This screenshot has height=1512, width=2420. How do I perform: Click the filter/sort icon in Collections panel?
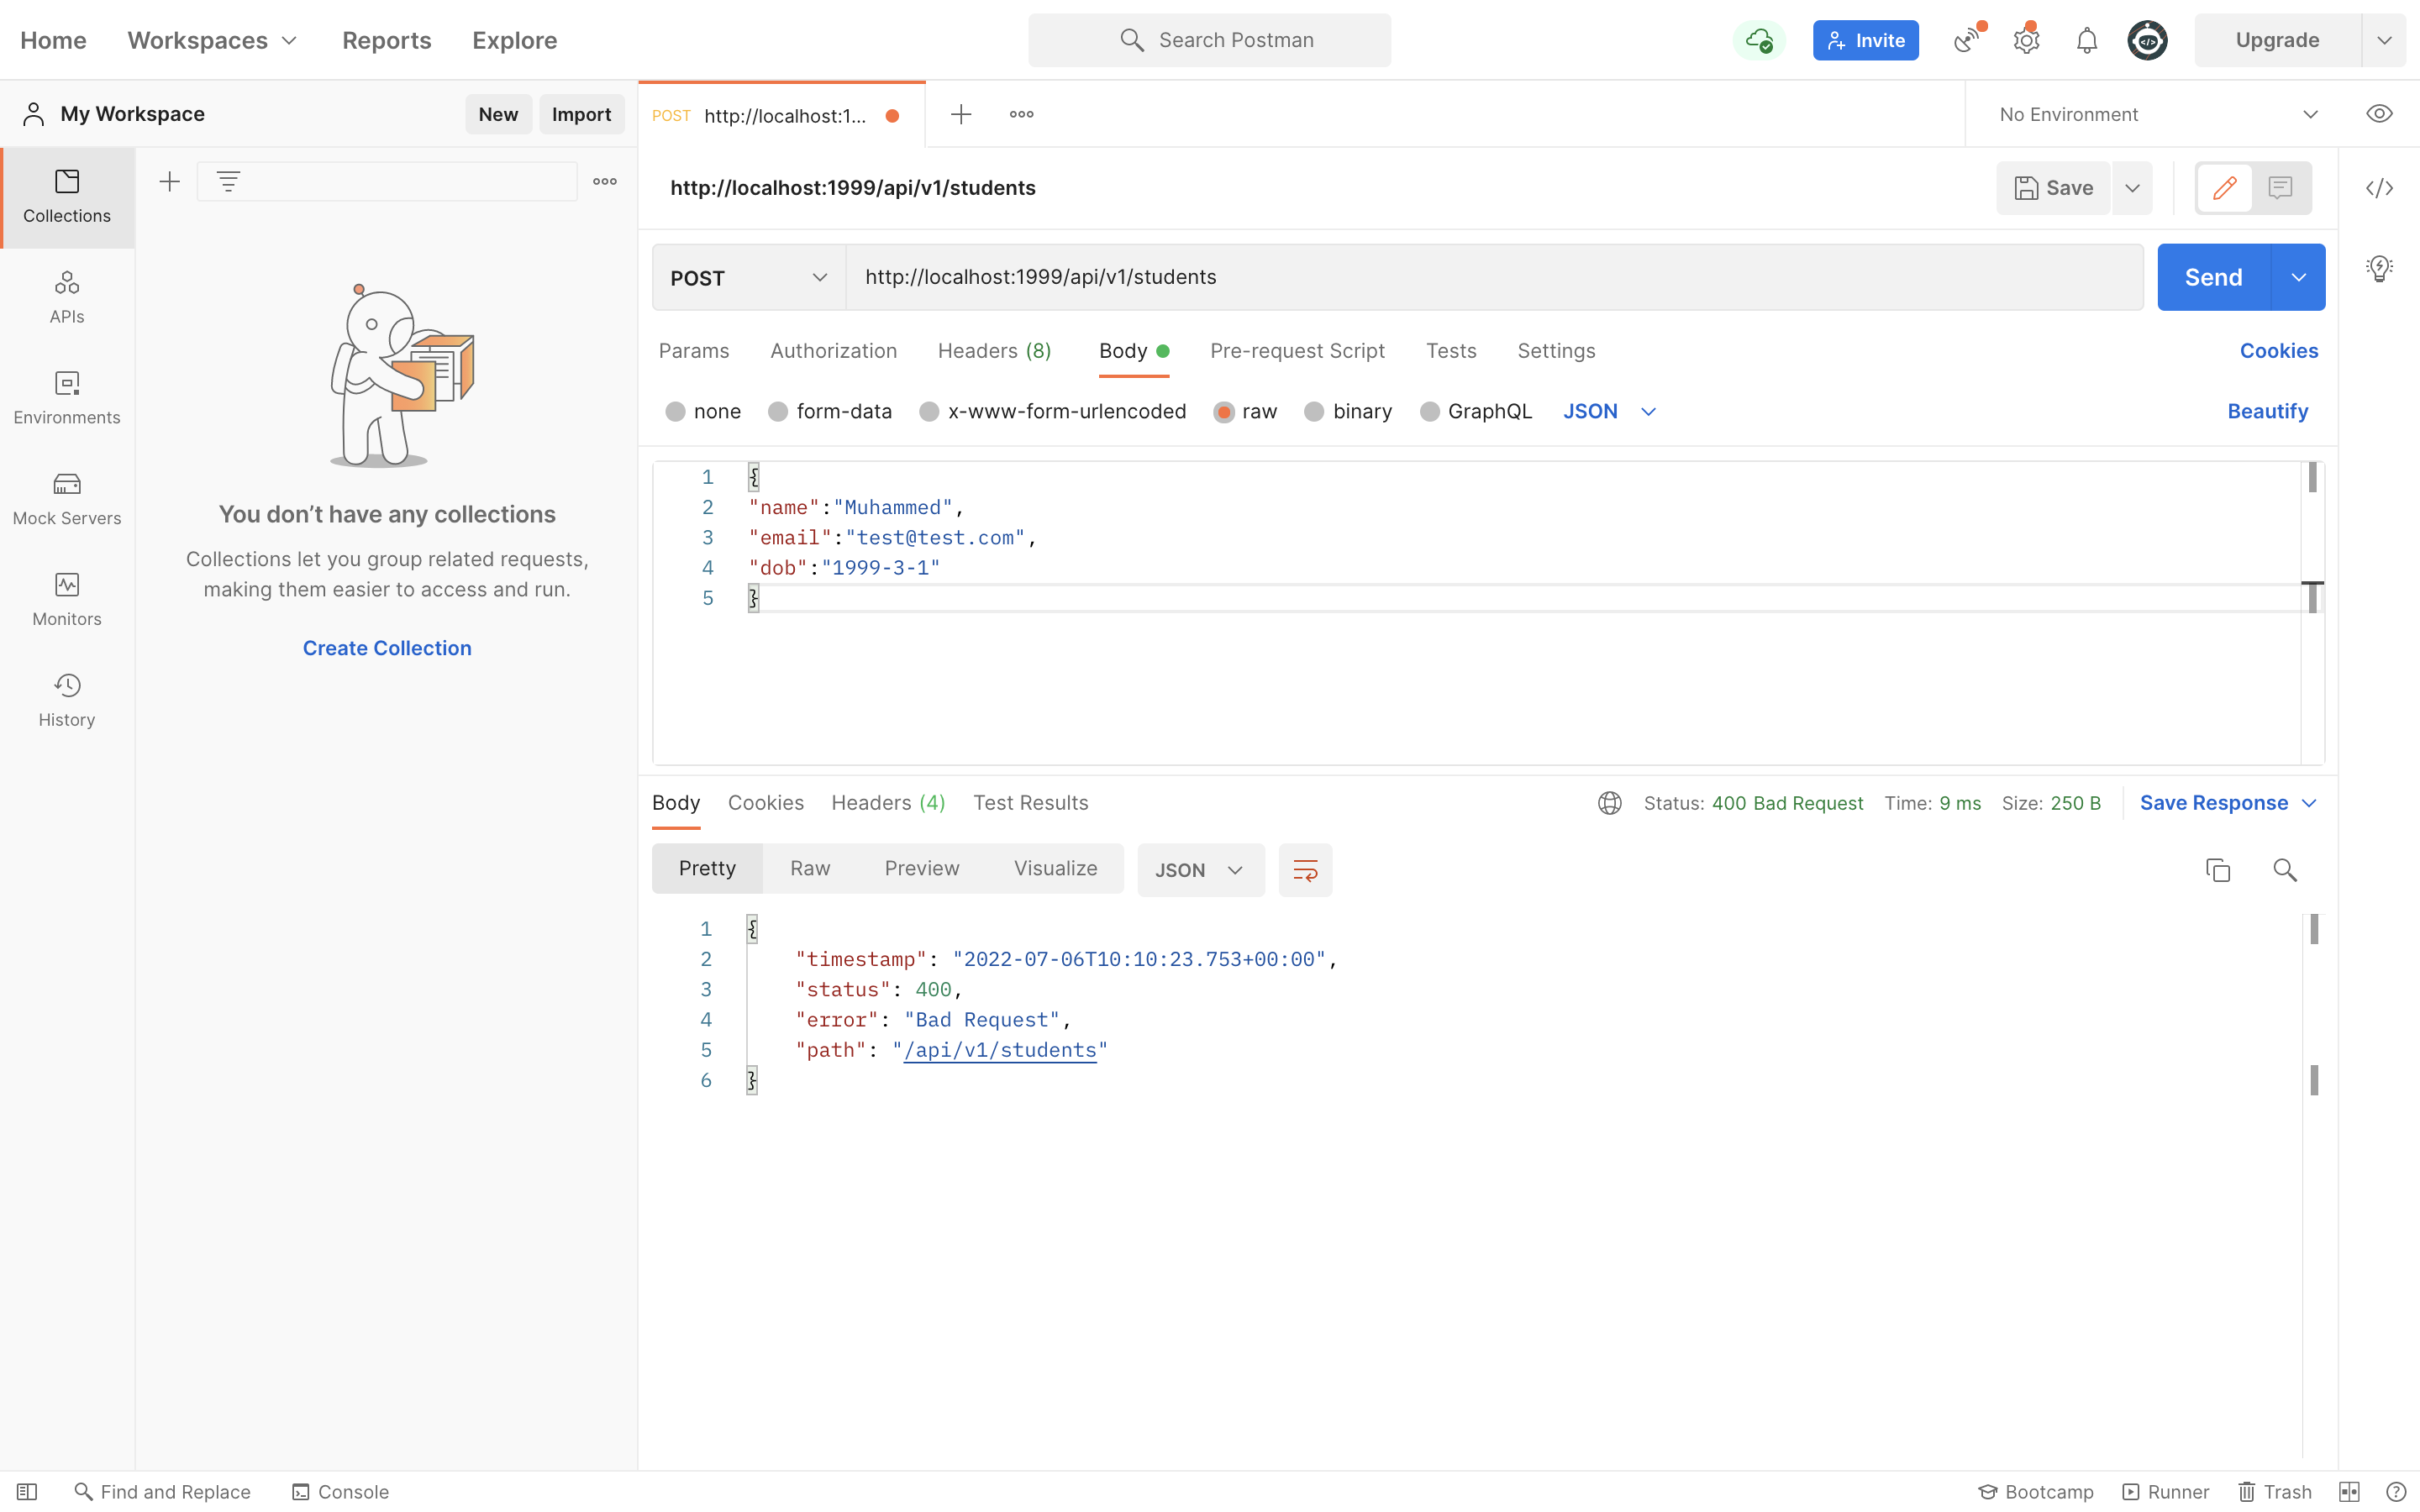[x=229, y=181]
